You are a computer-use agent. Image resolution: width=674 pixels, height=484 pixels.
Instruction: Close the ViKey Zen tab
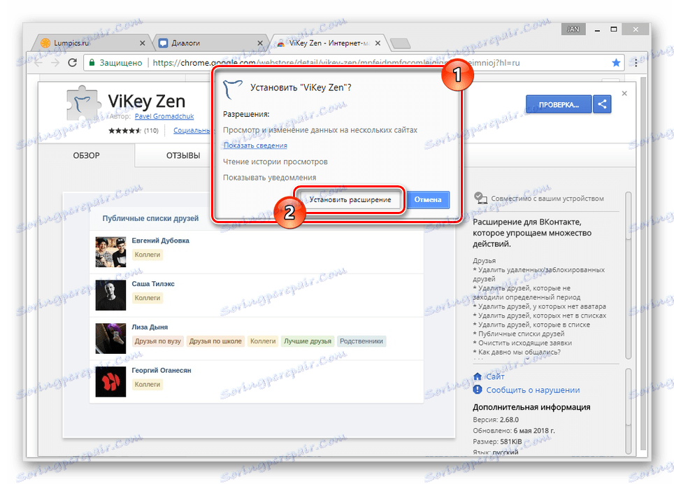pos(378,43)
